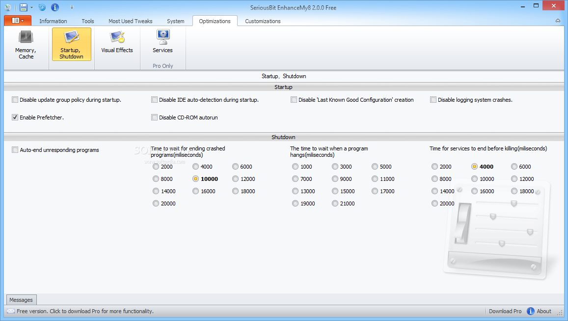Check Disable IDE auto-detection during startup
Image resolution: width=568 pixels, height=321 pixels.
pos(154,100)
